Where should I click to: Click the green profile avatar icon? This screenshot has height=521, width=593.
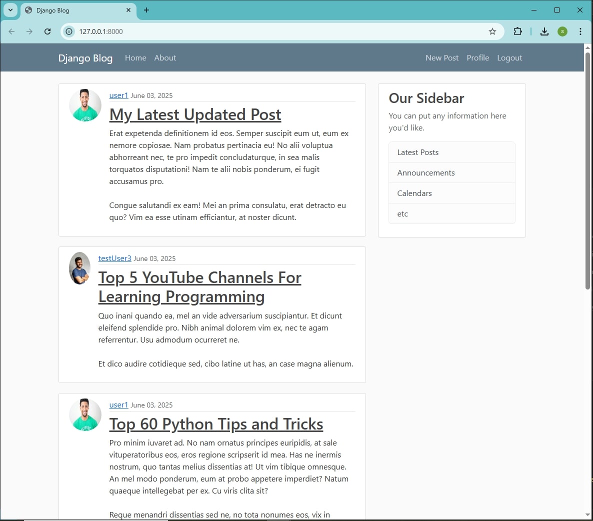(x=562, y=31)
